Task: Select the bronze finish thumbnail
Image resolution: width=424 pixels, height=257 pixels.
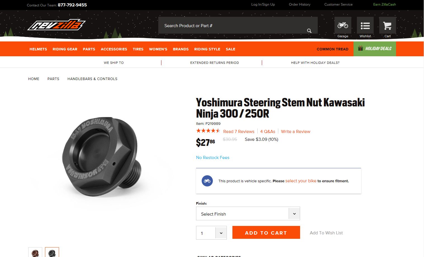Action: [35, 253]
